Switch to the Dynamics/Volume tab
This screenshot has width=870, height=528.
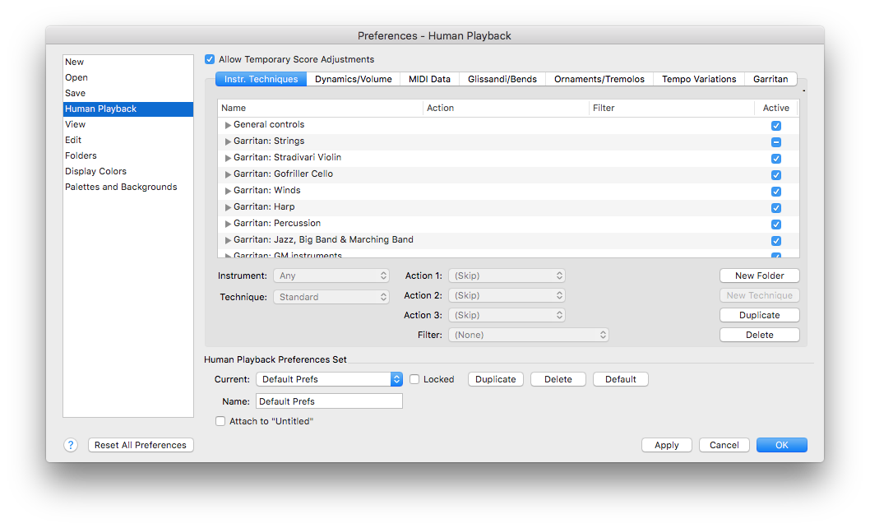tap(352, 79)
